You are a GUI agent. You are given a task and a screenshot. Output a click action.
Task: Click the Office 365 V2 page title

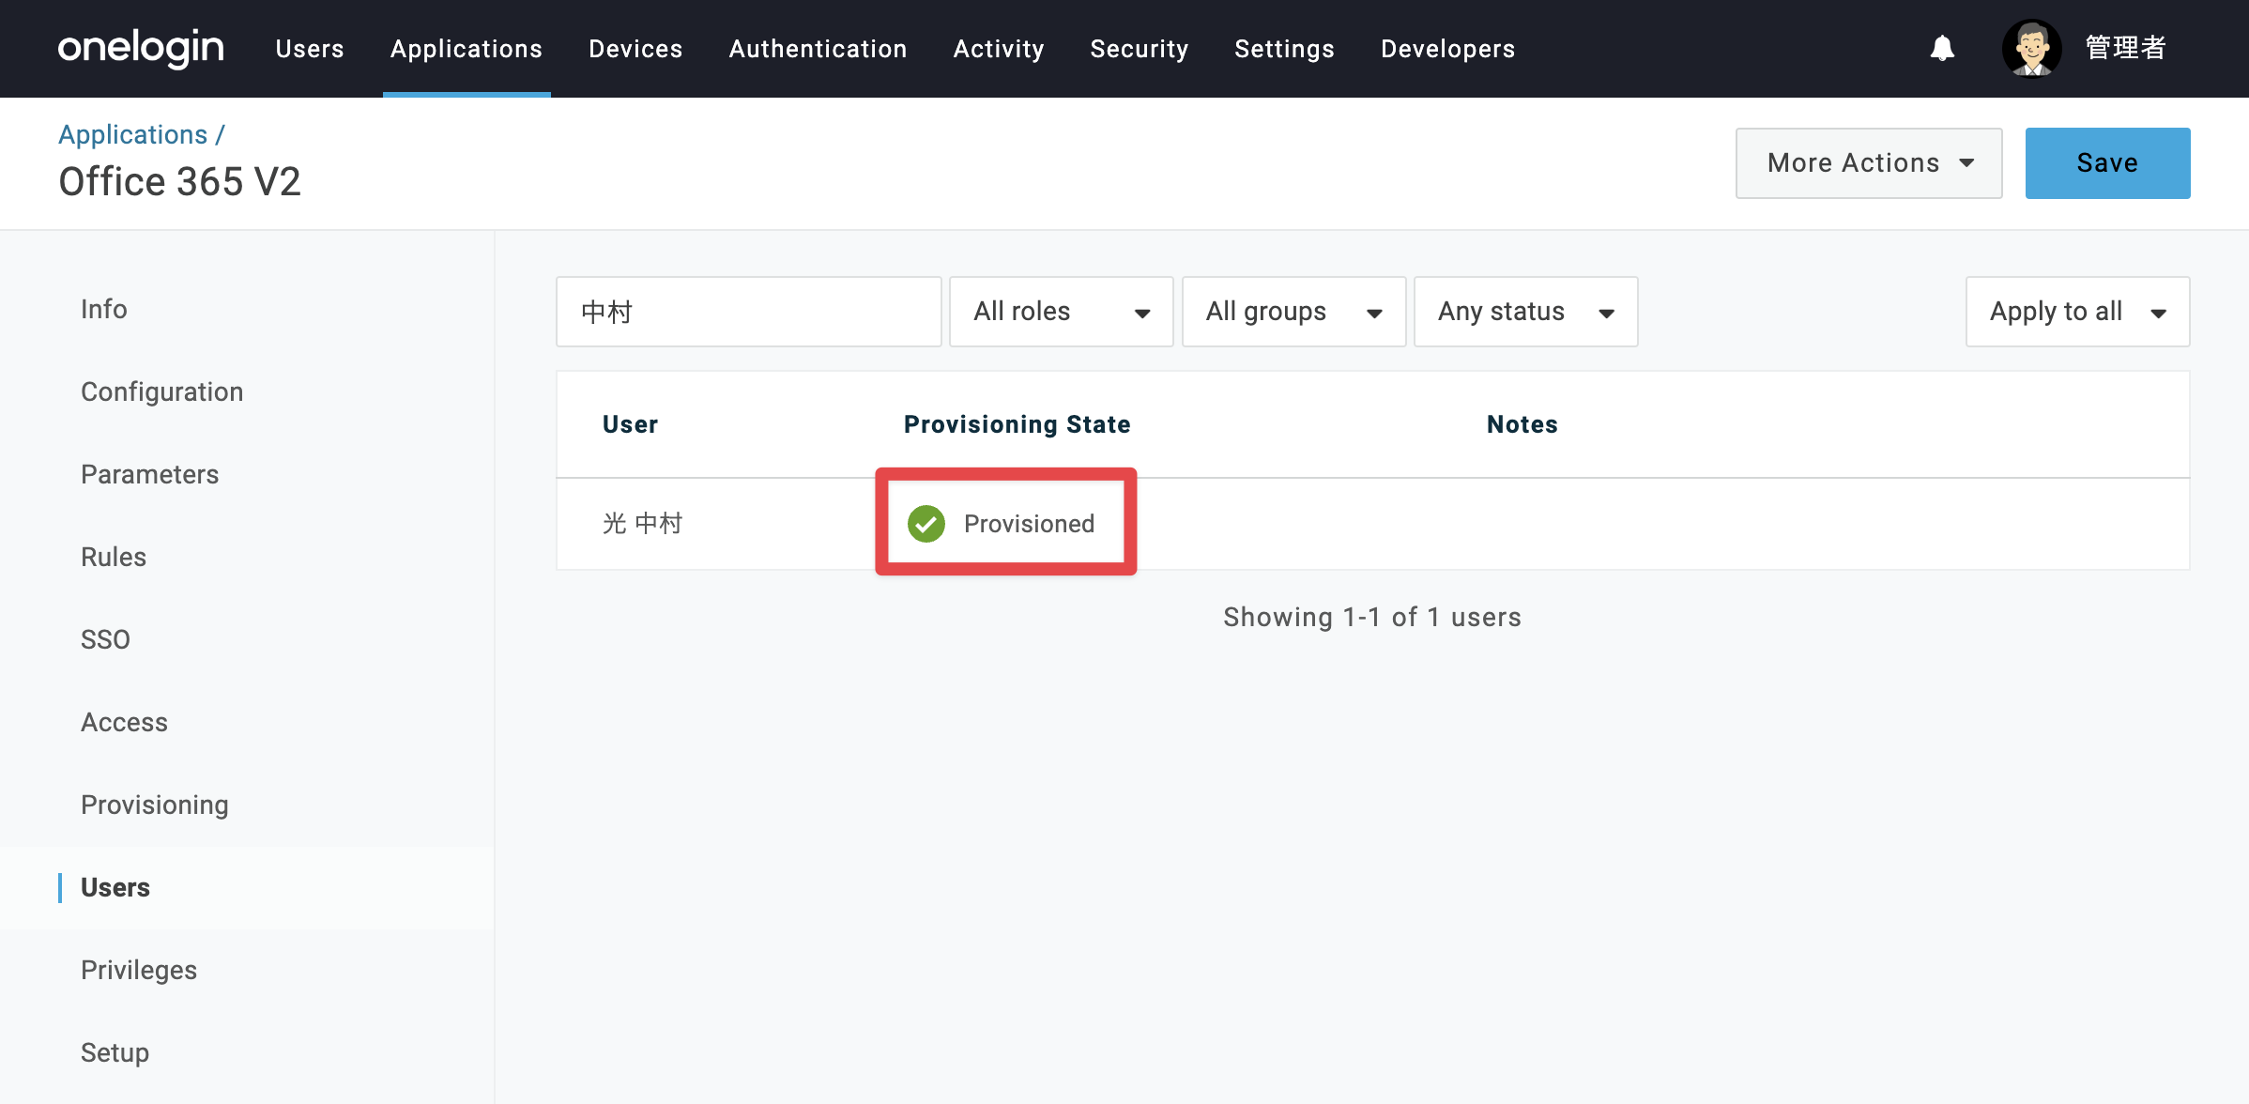pos(179,181)
